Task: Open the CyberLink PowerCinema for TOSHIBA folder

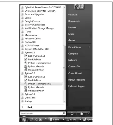Action: (x=41, y=7)
